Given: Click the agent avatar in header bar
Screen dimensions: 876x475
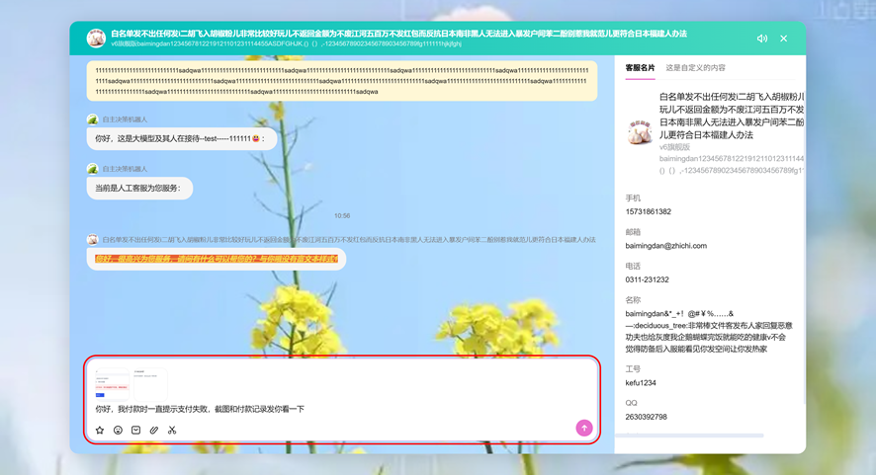Looking at the screenshot, I should 96,38.
